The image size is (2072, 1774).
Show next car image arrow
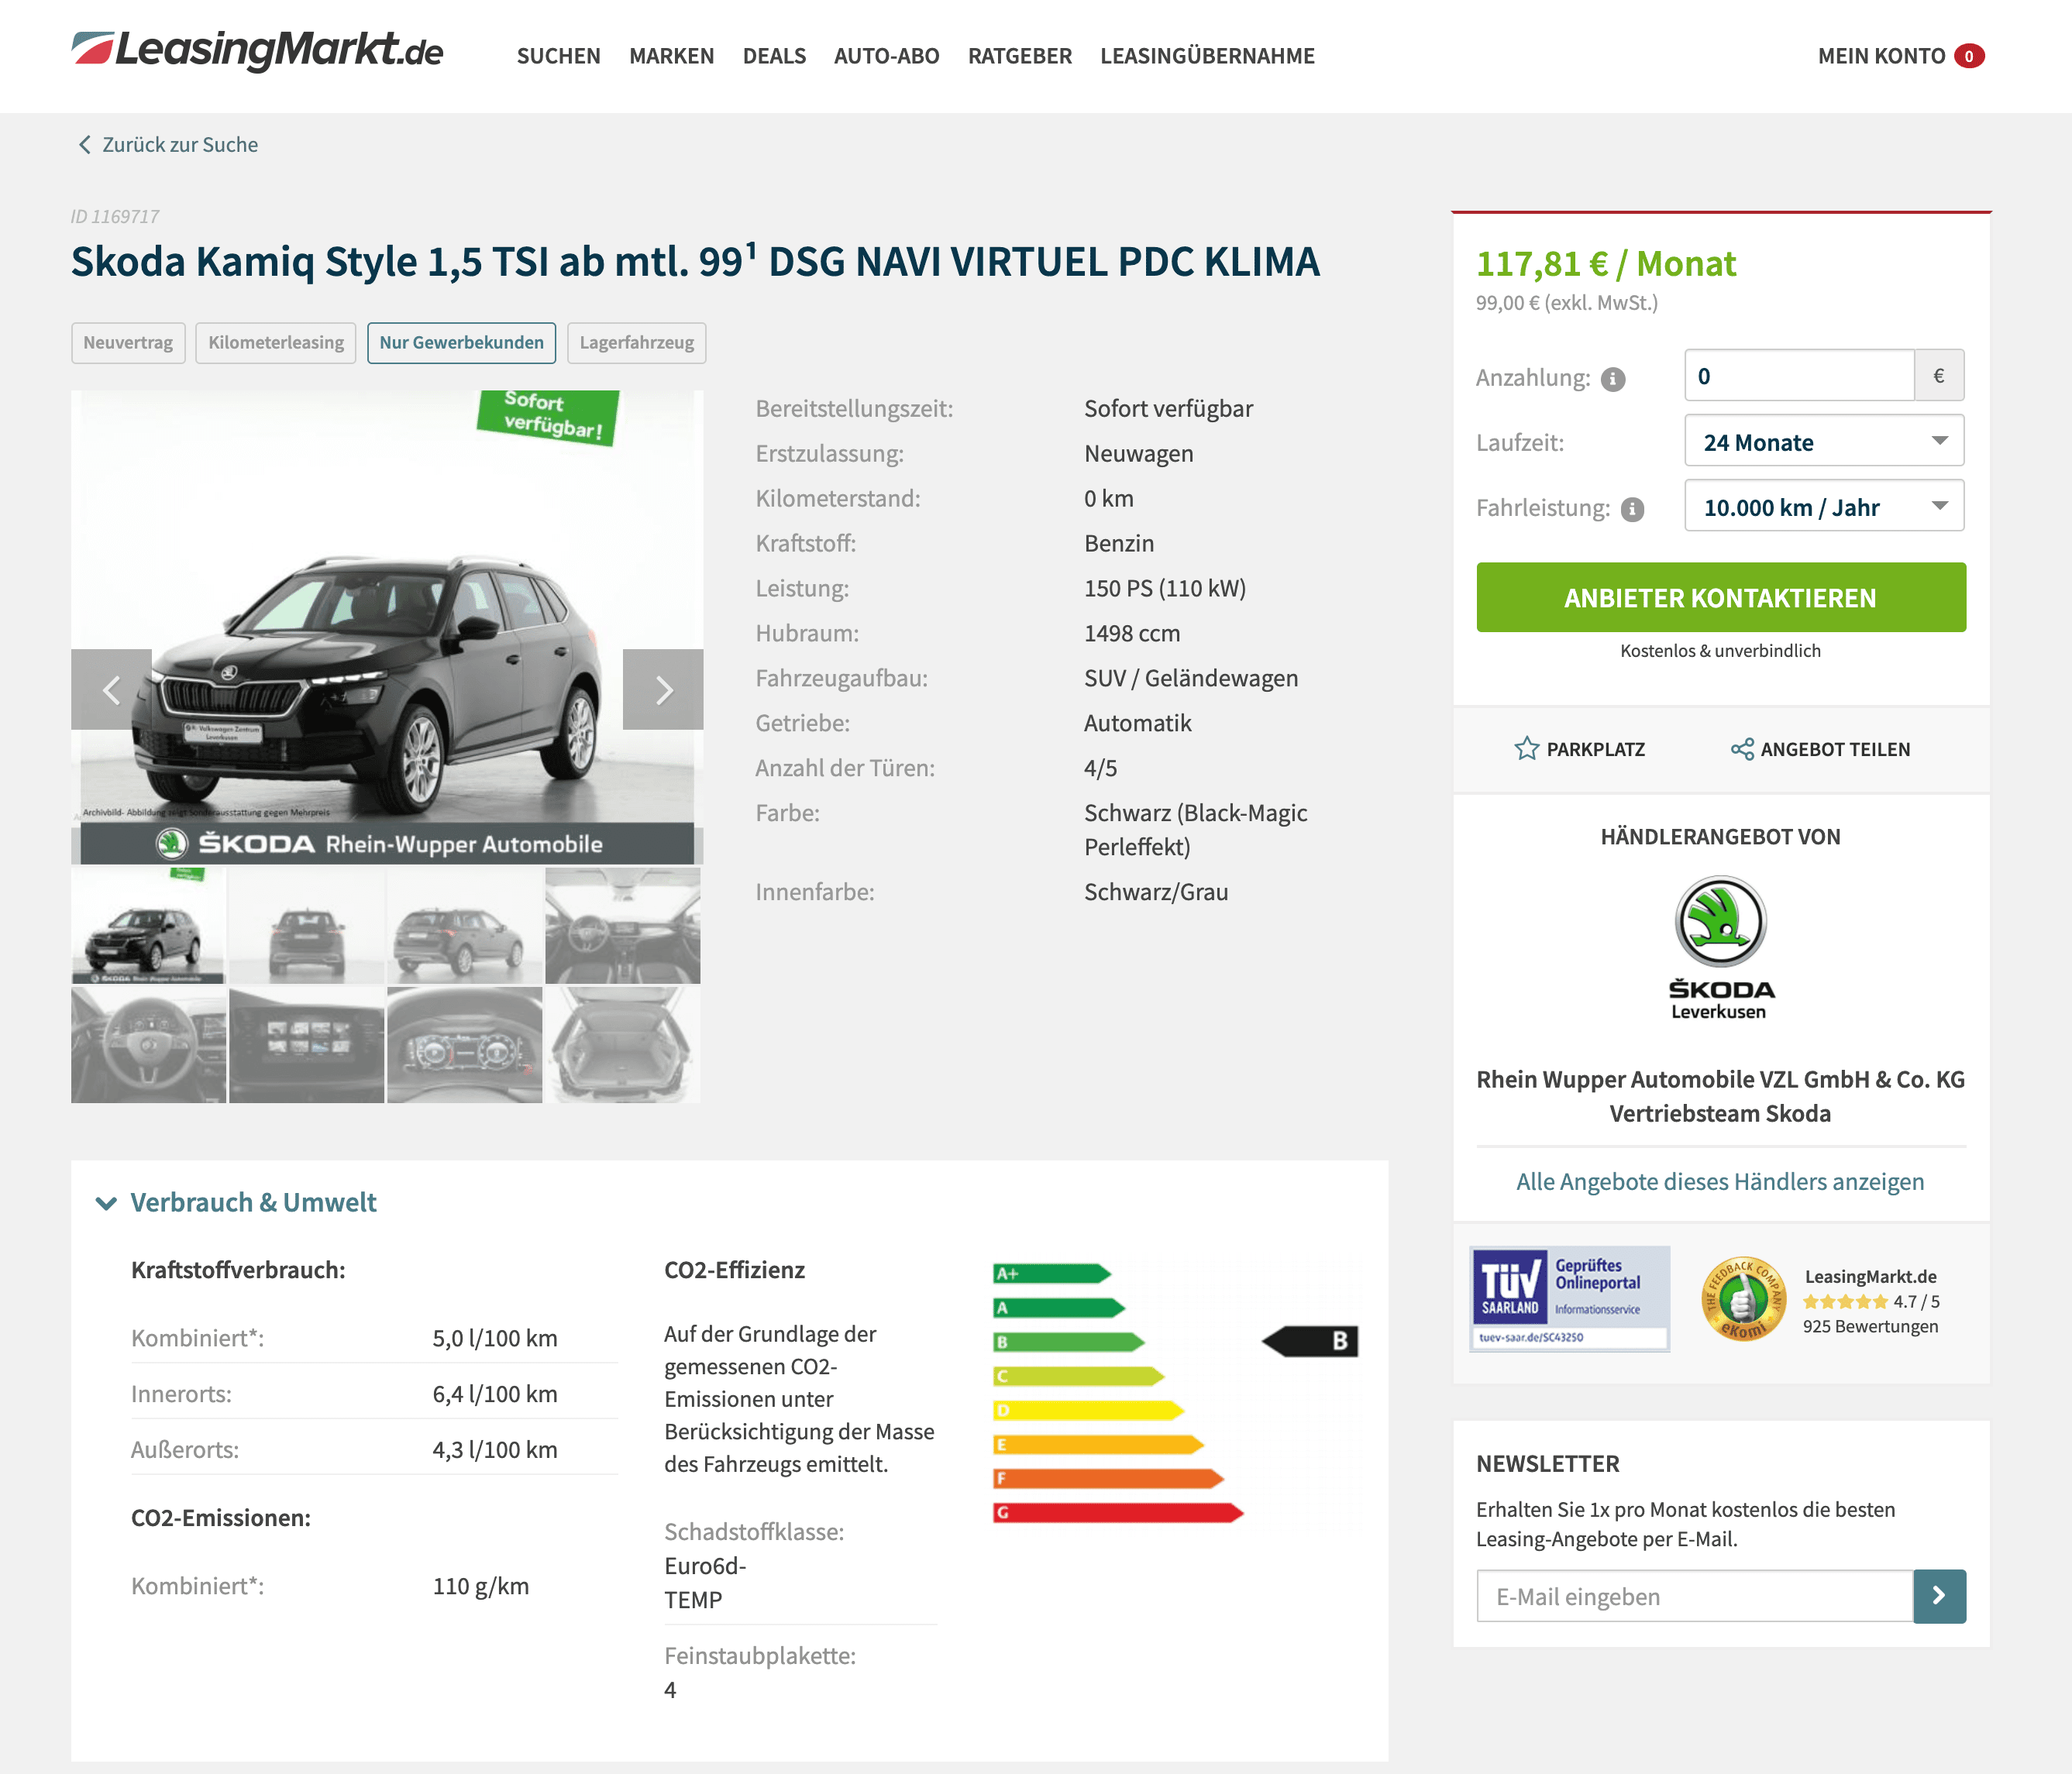pyautogui.click(x=663, y=689)
